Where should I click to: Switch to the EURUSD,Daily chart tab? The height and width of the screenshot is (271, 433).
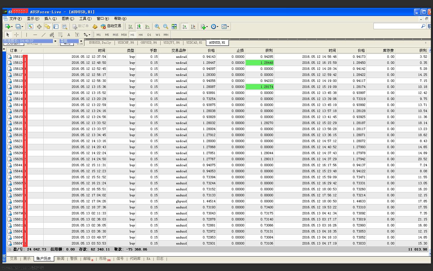pyautogui.click(x=100, y=43)
